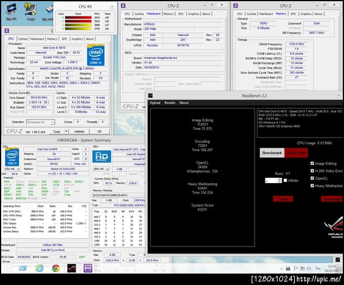This screenshot has height=285, width=344.
Task: Open SPD tab in Memory CPU-Z window
Action: (x=293, y=14)
